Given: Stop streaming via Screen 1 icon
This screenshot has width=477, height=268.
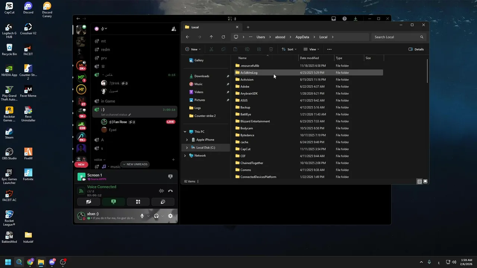Looking at the screenshot, I should tap(170, 176).
